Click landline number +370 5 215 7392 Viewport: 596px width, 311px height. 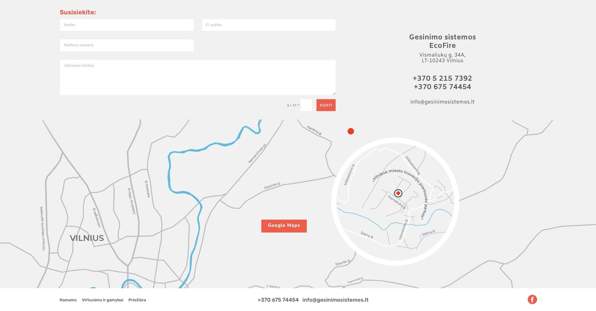(442, 78)
